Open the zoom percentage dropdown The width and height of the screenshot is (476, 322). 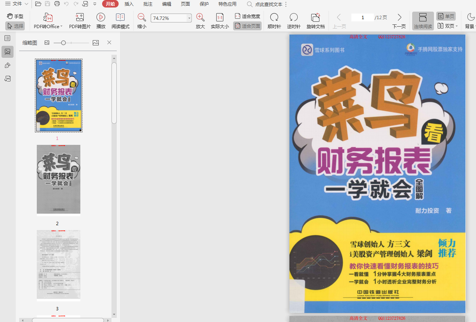click(189, 18)
